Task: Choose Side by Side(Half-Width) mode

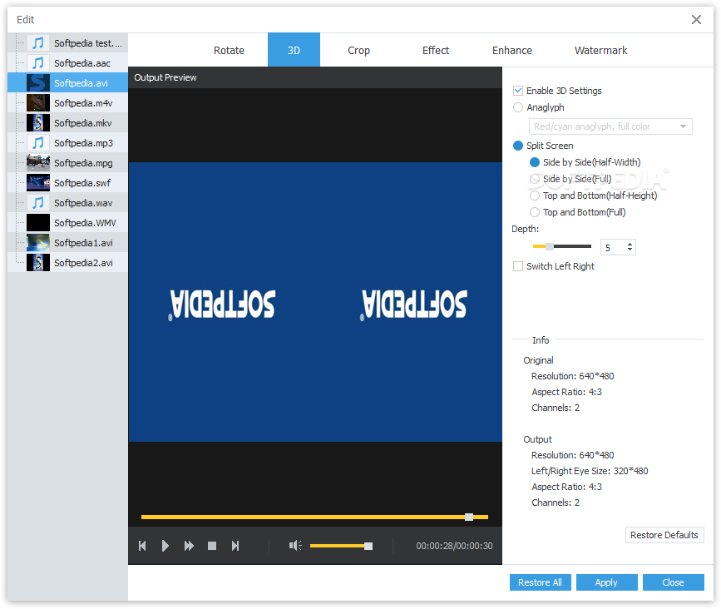Action: point(535,162)
